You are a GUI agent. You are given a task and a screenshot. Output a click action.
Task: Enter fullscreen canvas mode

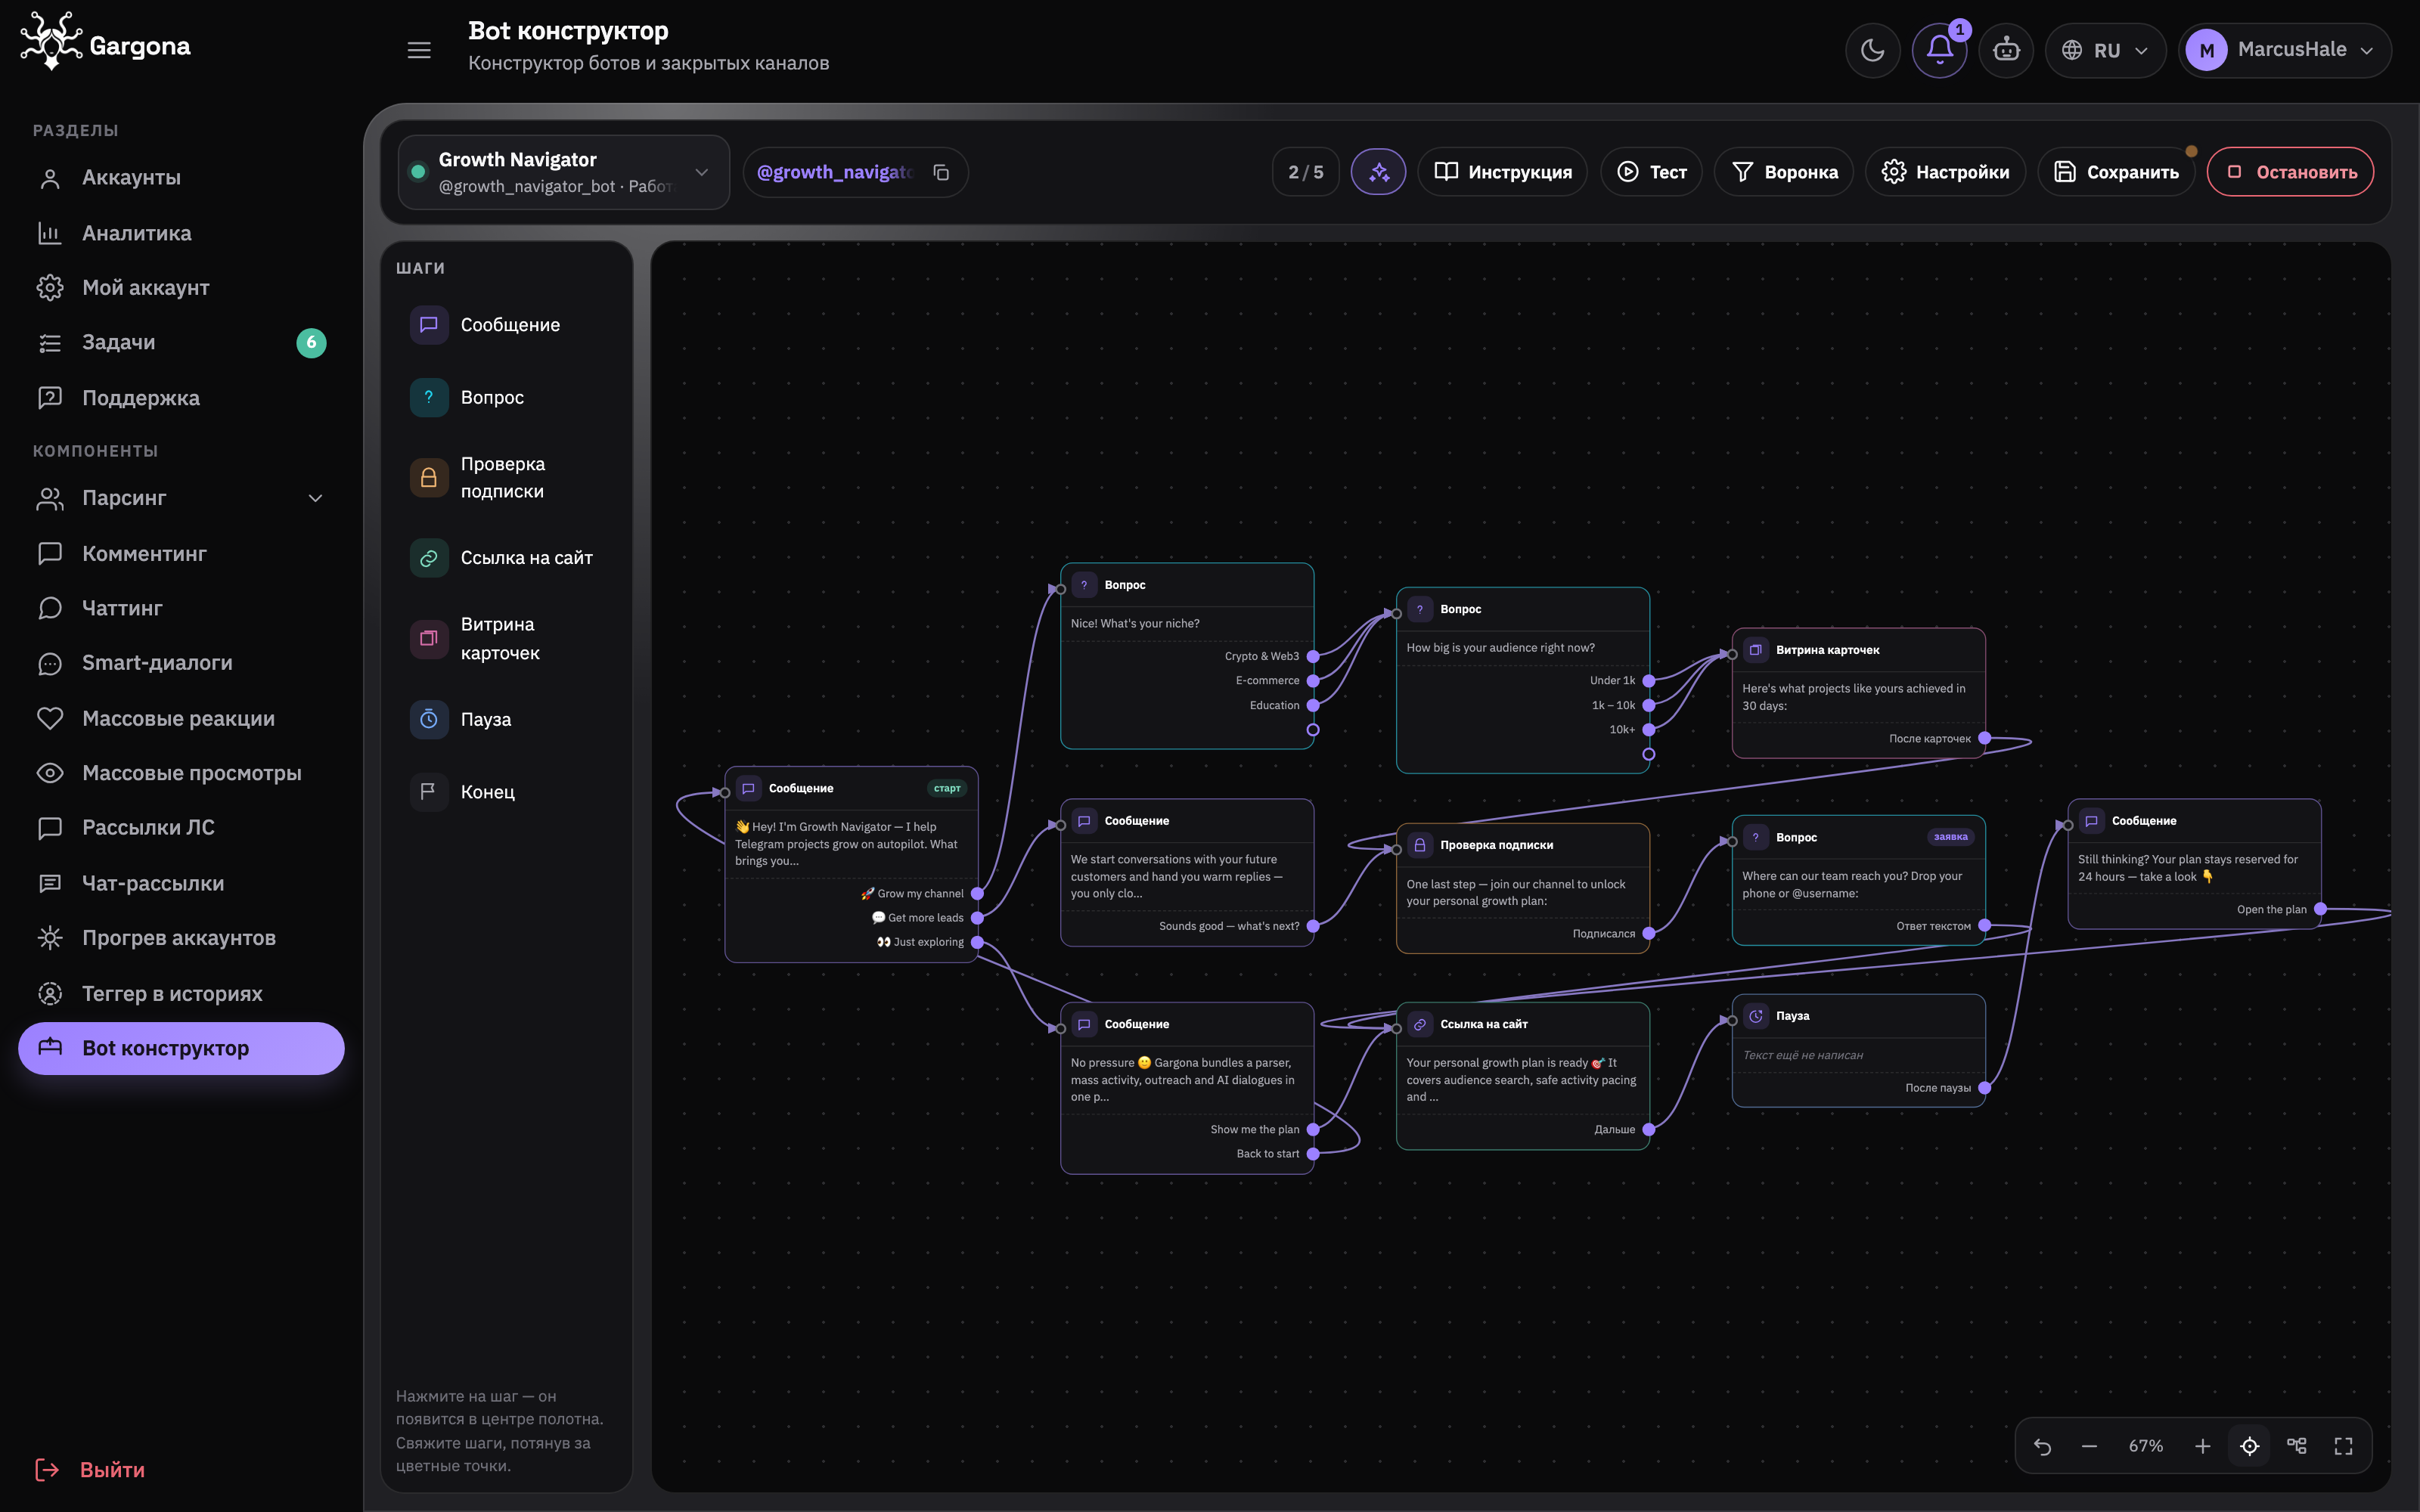2343,1446
